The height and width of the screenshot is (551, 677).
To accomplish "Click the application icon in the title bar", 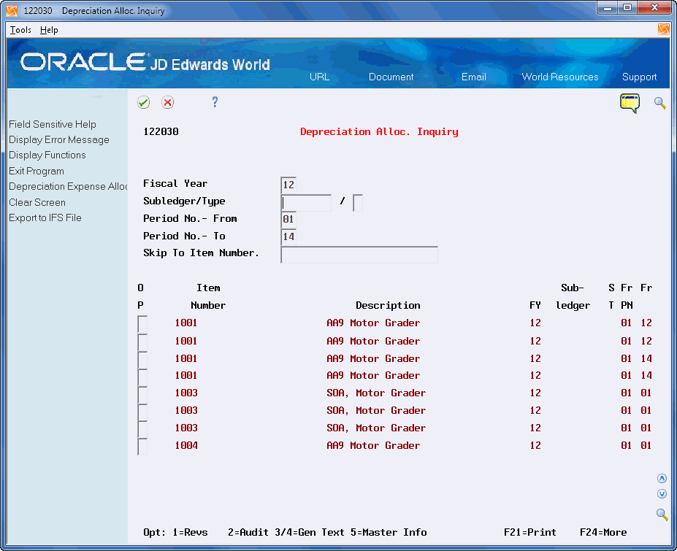I will 12,10.
